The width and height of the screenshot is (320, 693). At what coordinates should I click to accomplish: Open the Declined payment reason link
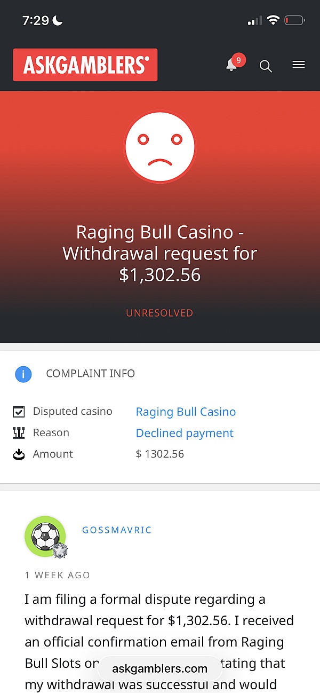point(185,433)
